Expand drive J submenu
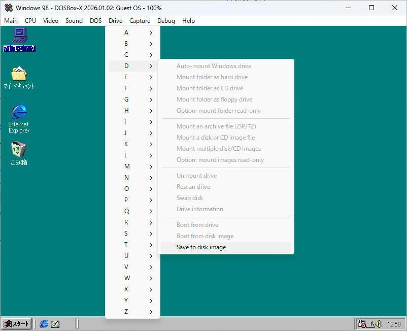This screenshot has height=331, width=407. point(132,133)
